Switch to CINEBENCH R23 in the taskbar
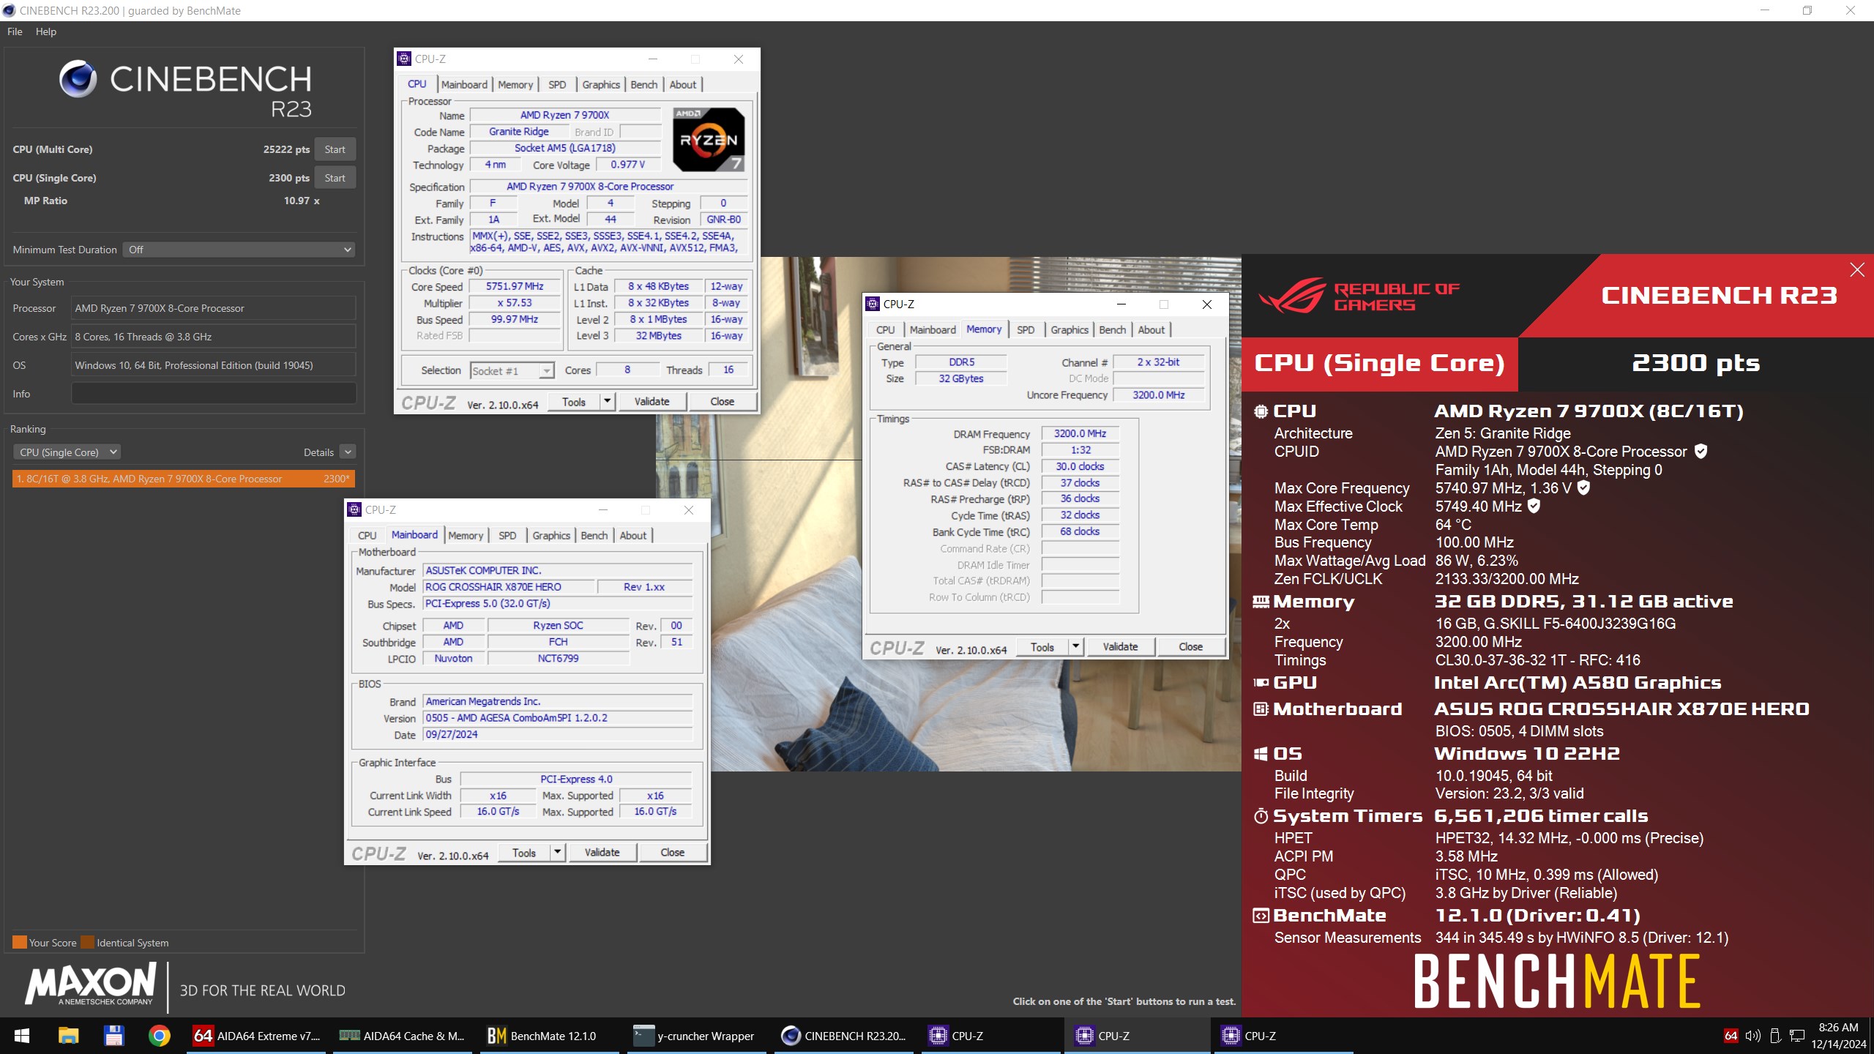 coord(843,1036)
